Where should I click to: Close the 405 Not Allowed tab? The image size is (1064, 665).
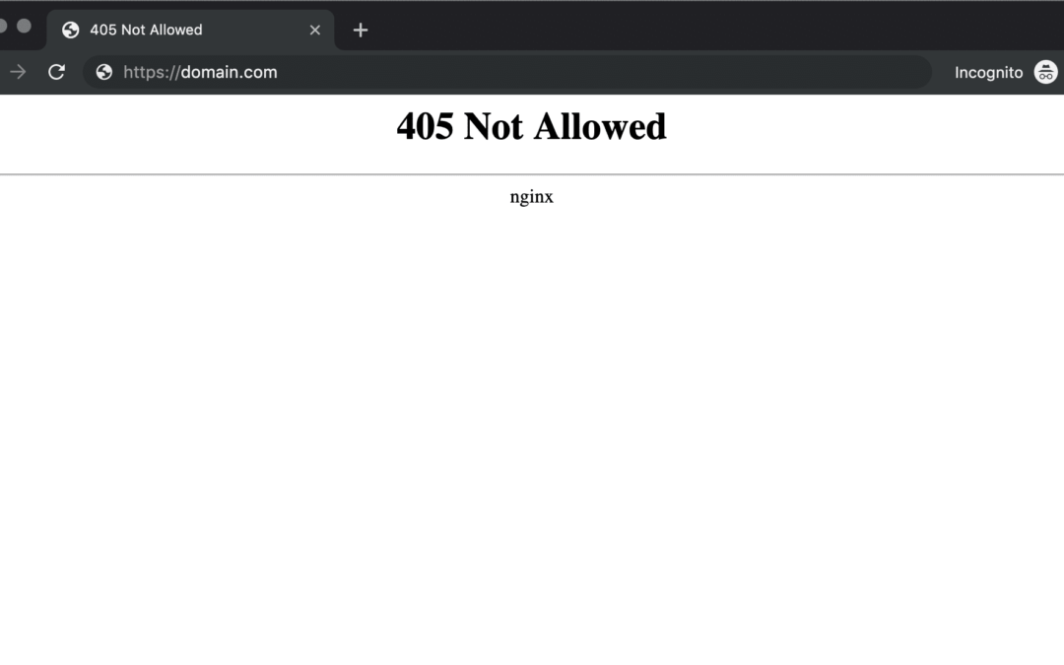tap(315, 30)
